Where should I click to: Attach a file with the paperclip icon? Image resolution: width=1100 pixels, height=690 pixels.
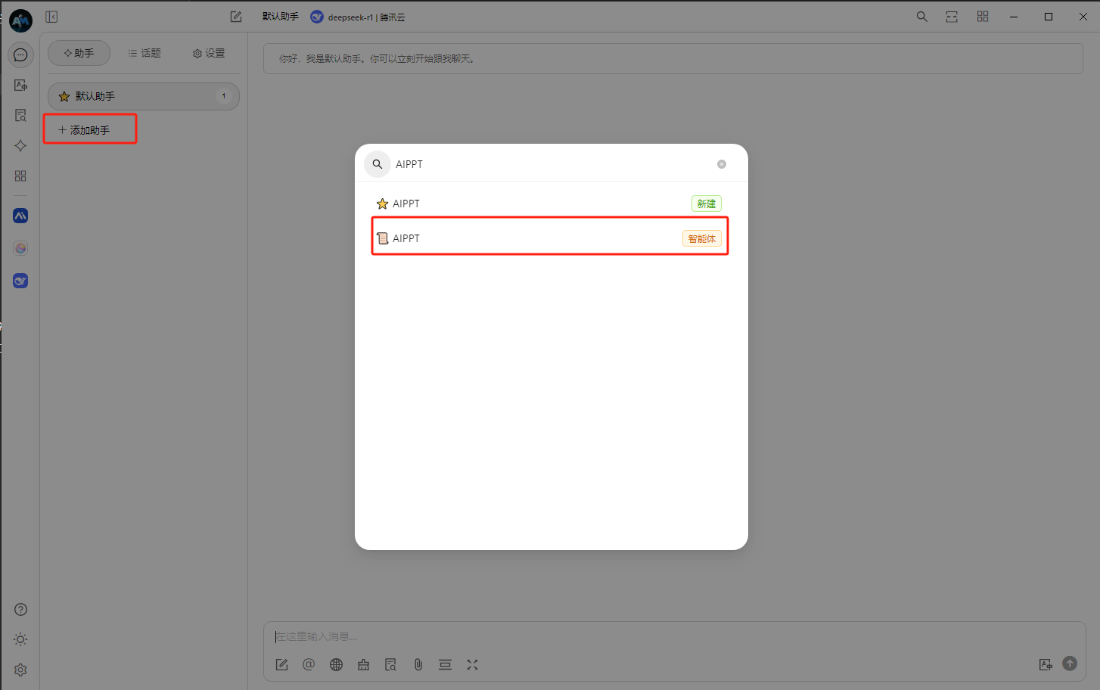(418, 664)
